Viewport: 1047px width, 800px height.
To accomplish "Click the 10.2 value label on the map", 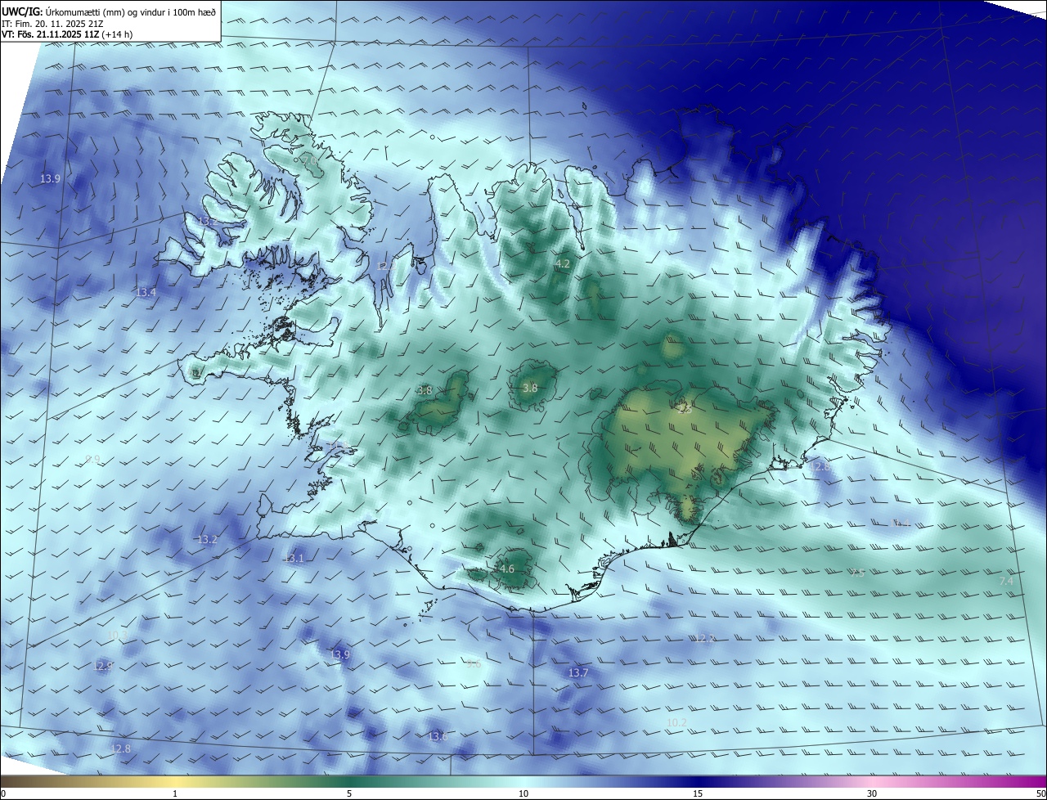I will pyautogui.click(x=677, y=722).
